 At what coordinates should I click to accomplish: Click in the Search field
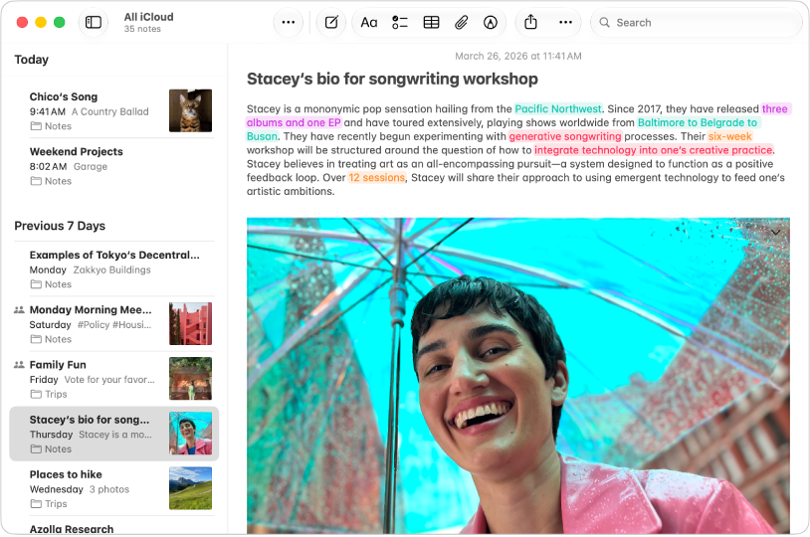point(696,23)
